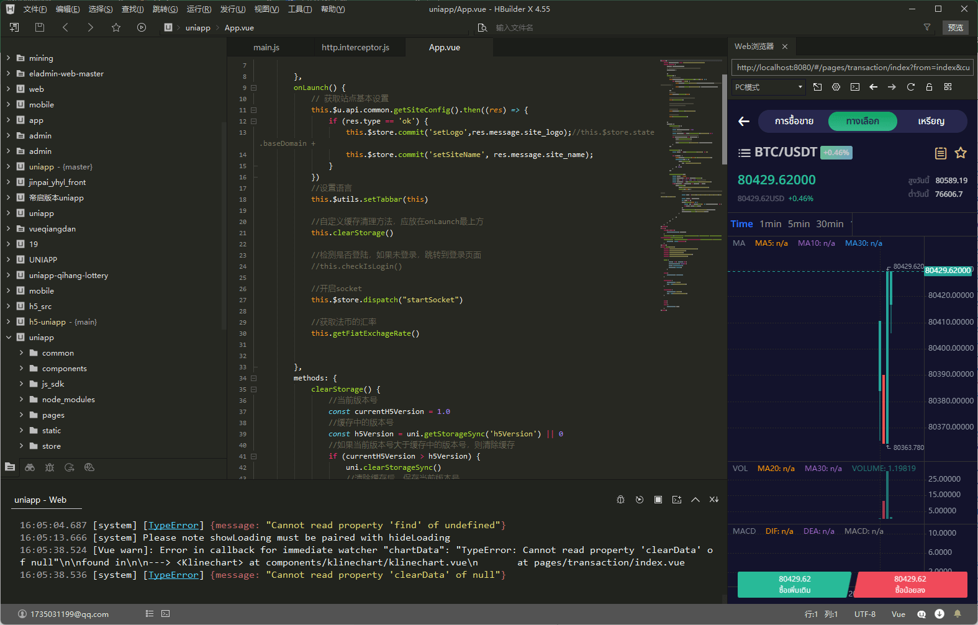Click the bookmark star in the top toolbar
The width and height of the screenshot is (978, 625).
click(x=116, y=27)
